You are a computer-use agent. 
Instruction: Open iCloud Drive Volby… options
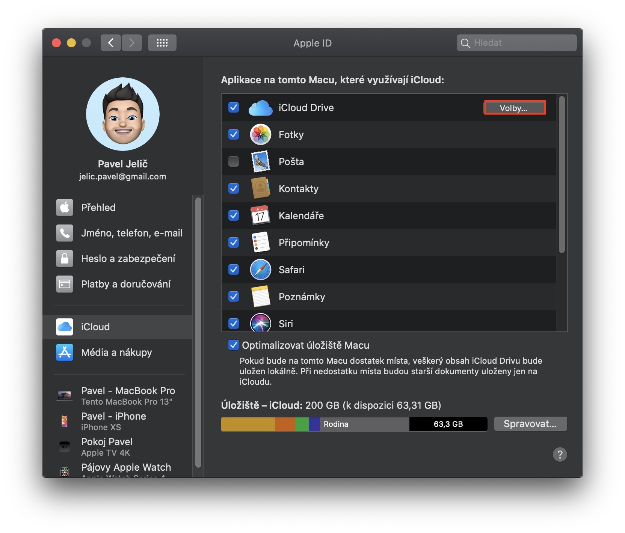point(515,108)
